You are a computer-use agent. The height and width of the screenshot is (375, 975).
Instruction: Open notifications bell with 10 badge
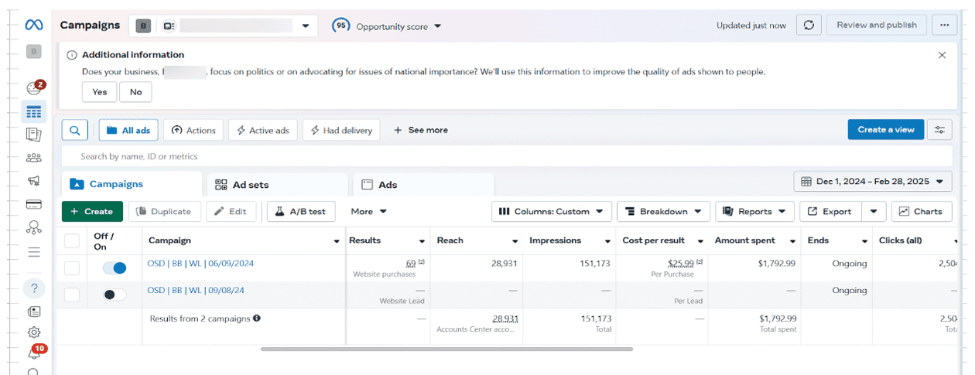(x=34, y=353)
